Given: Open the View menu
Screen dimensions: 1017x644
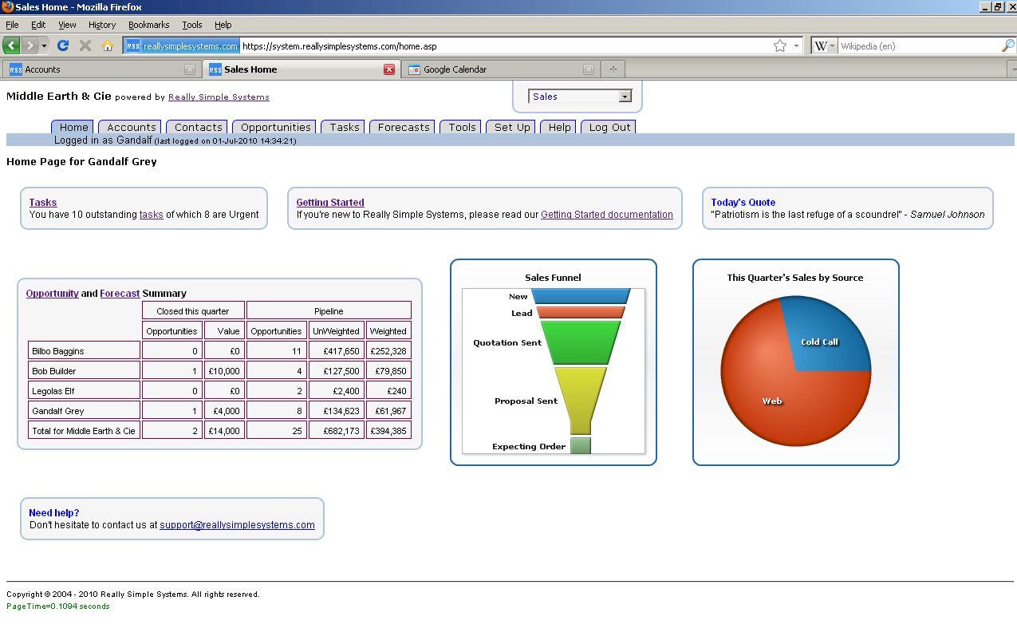Looking at the screenshot, I should 67,25.
